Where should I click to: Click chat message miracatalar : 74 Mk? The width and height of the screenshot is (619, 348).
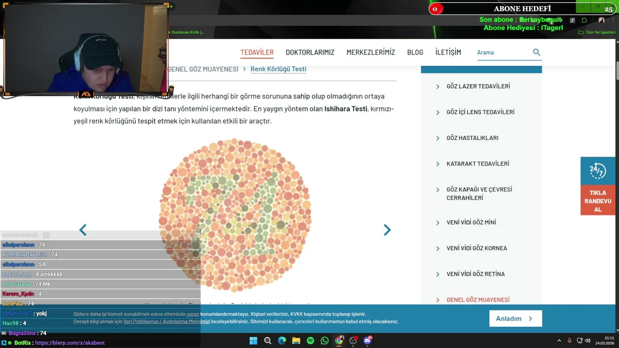pyautogui.click(x=26, y=284)
